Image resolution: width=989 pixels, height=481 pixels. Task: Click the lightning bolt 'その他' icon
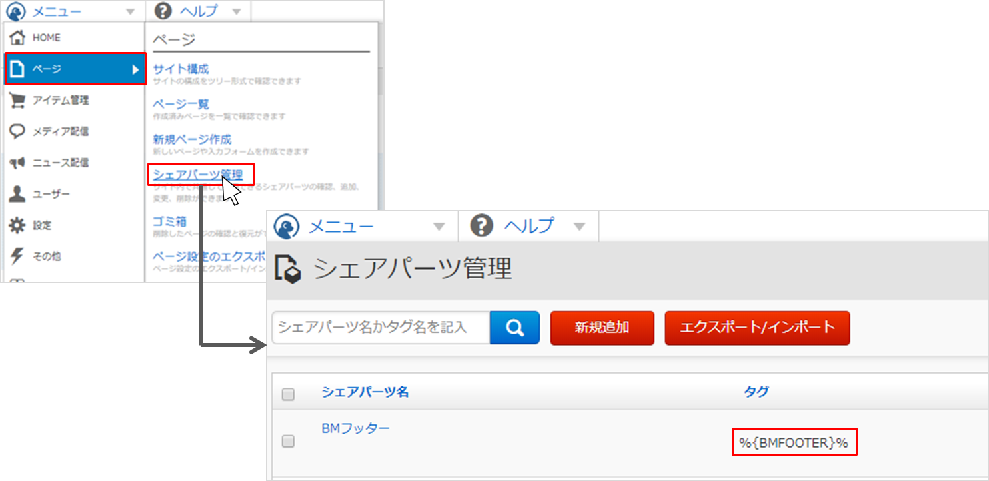tap(18, 256)
